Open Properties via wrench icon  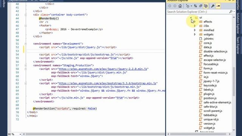pos(213,6)
